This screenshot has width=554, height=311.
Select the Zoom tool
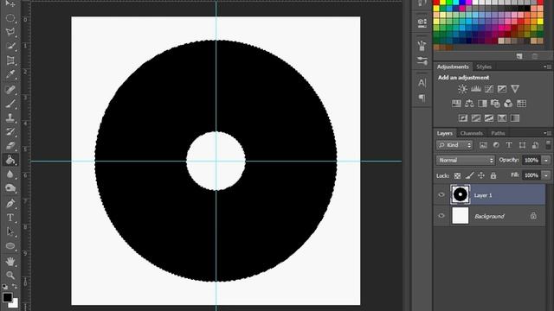tap(10, 275)
